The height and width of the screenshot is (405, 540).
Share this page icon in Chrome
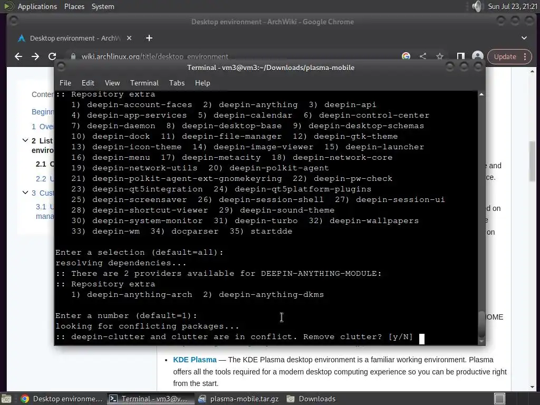tap(423, 56)
